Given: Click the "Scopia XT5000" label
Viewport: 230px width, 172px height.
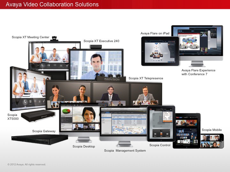Looking at the screenshot, I should pyautogui.click(x=13, y=117).
